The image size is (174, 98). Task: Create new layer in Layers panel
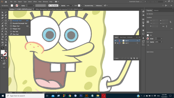(134, 58)
